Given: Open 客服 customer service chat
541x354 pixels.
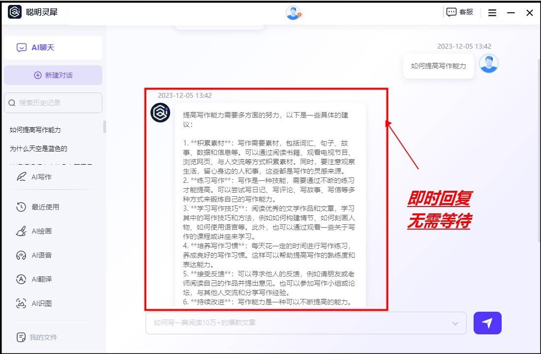Looking at the screenshot, I should 460,12.
